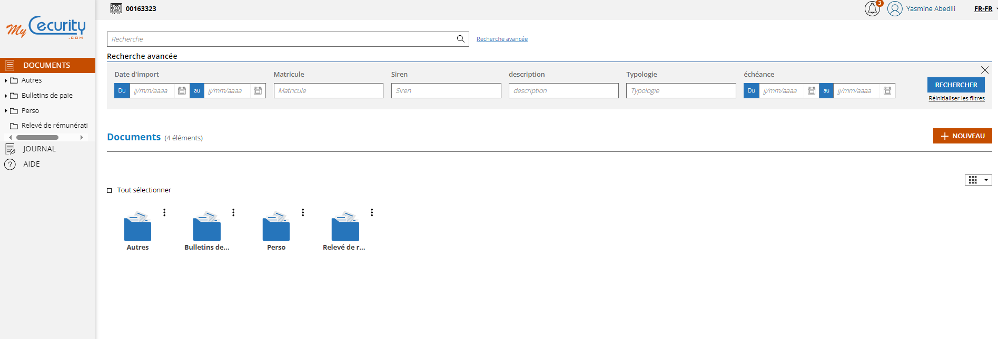Check the Tout sélectionner checkbox
This screenshot has width=998, height=339.
click(110, 190)
